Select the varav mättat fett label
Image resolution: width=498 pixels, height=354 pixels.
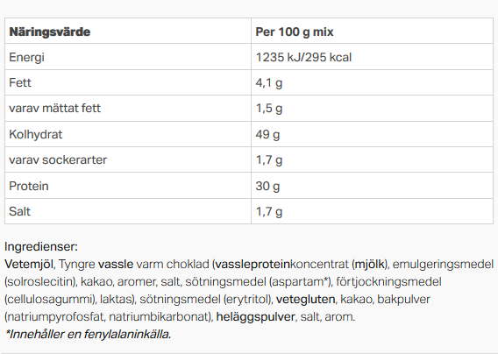point(54,109)
